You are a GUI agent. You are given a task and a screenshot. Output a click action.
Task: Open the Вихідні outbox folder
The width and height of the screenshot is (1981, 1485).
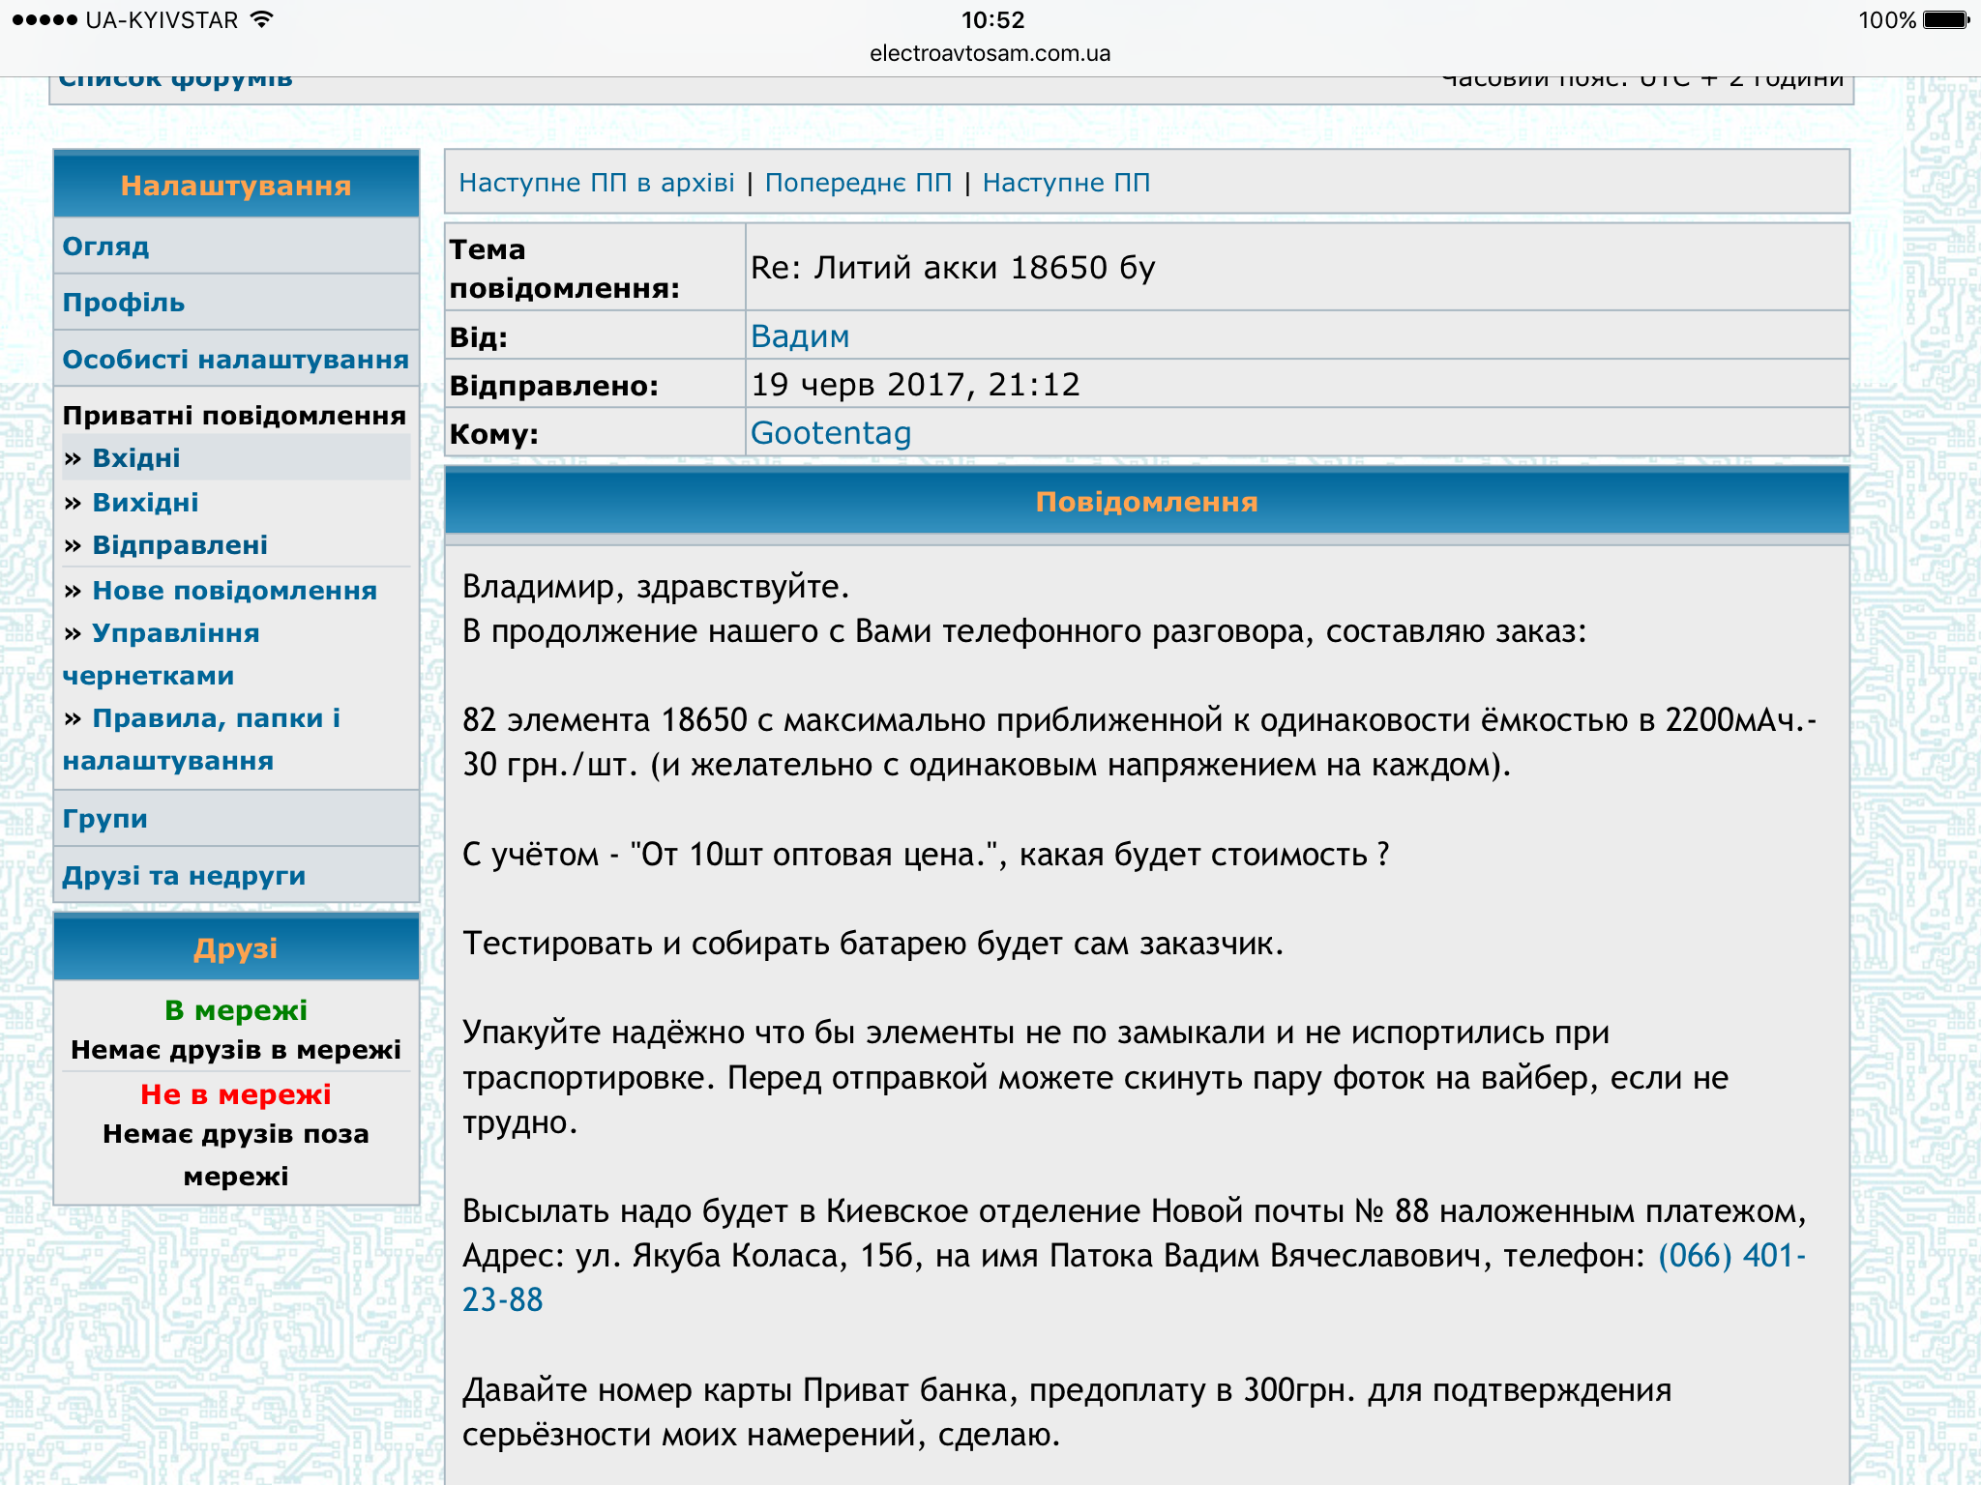[145, 503]
